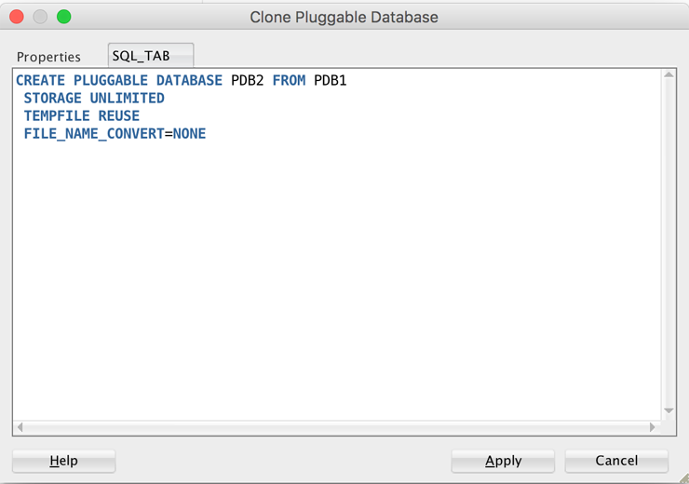Click the TEMPFILE REUSE line

(x=82, y=116)
